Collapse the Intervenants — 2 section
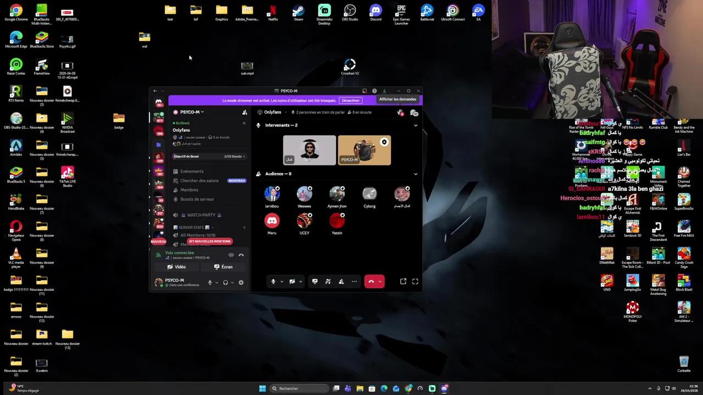 tap(416, 125)
